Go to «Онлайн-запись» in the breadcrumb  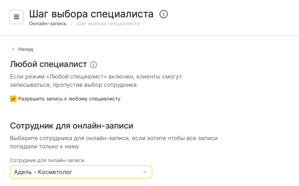point(48,24)
